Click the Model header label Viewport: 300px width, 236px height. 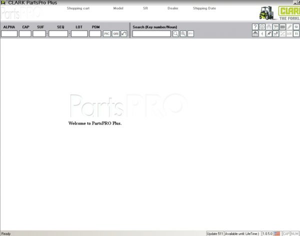point(118,8)
